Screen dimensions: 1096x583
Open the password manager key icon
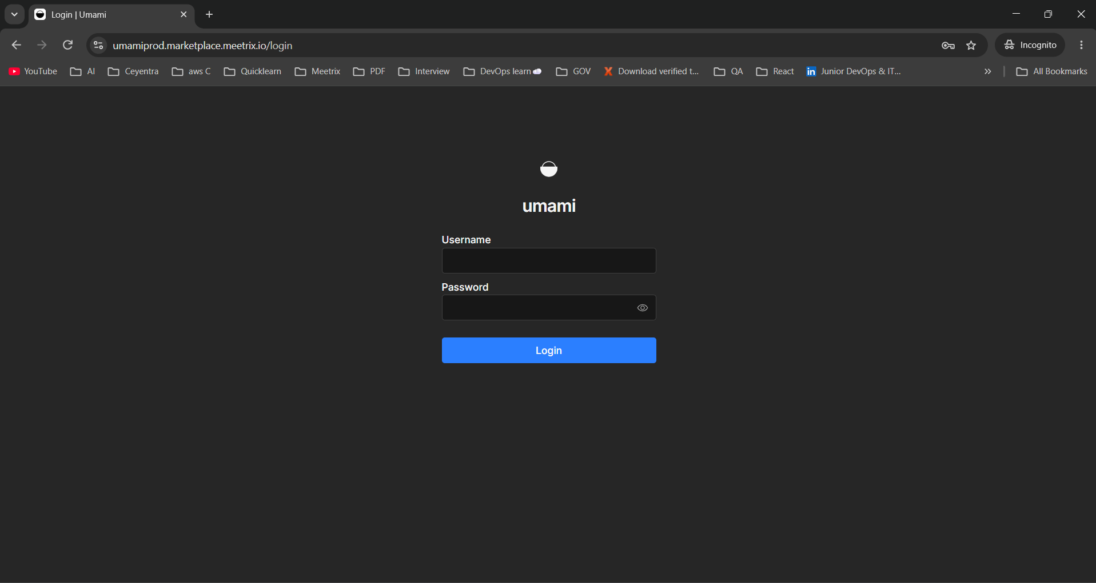coord(948,46)
